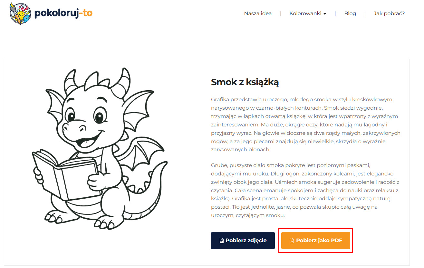This screenshot has width=424, height=268.
Task: Click the Smok z książką heading
Action: [245, 82]
